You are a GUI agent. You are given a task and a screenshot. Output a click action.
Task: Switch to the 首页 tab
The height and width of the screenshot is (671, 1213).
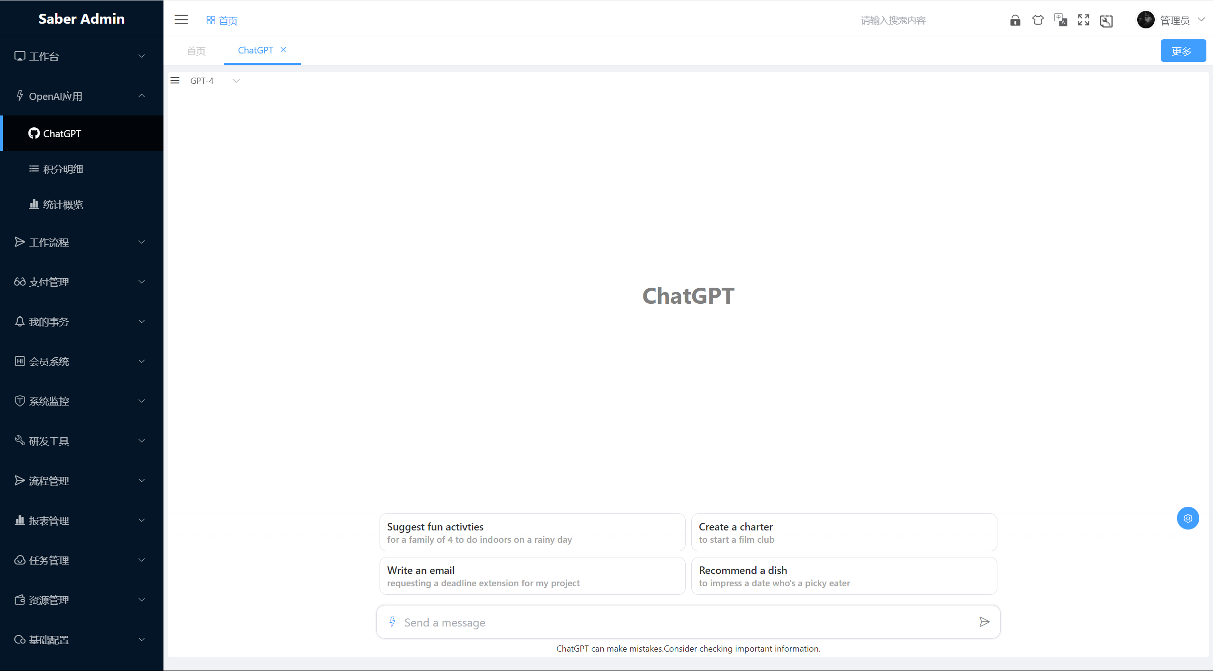196,51
